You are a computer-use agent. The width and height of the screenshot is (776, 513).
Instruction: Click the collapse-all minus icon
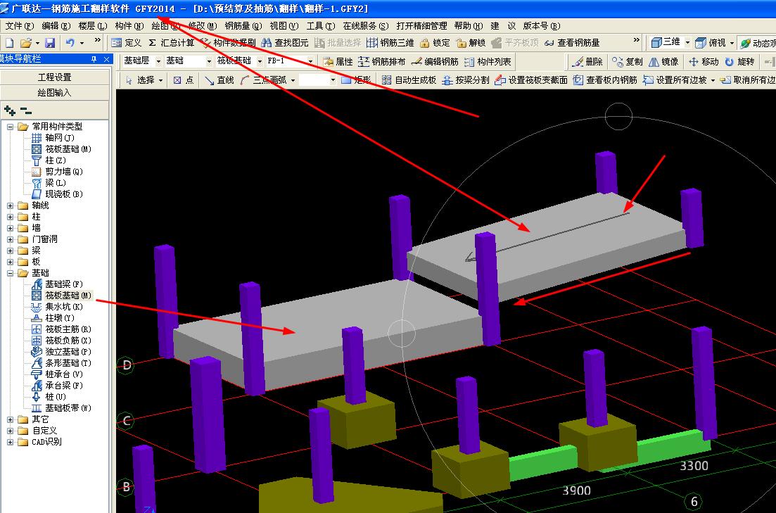point(26,111)
